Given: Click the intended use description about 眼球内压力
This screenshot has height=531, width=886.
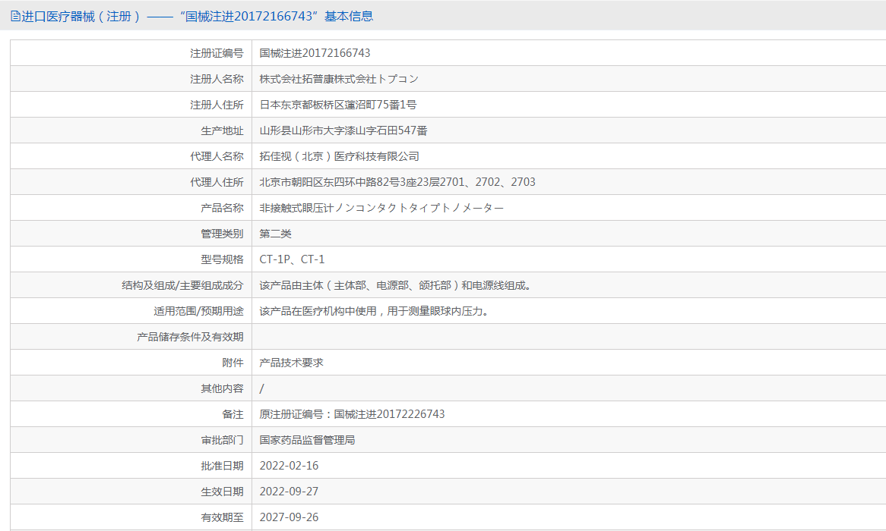Looking at the screenshot, I should 375,312.
